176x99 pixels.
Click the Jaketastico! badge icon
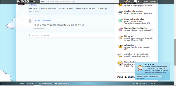point(120,46)
